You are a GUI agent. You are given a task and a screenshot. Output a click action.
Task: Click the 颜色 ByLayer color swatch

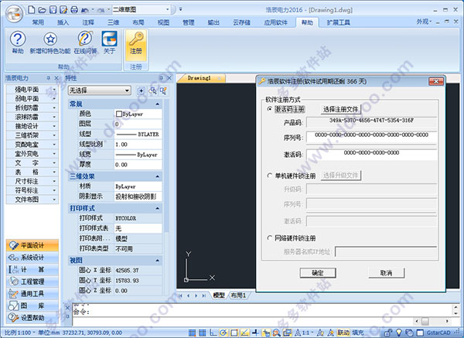tap(119, 114)
